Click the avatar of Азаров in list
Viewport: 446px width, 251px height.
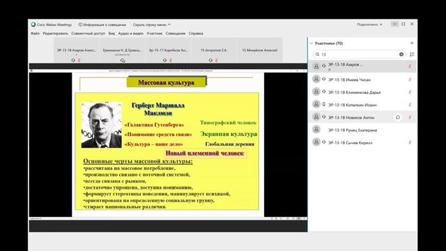click(316, 66)
